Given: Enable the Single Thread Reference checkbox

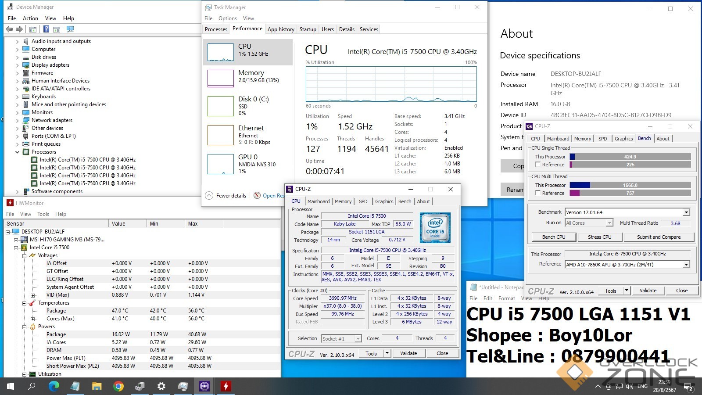Looking at the screenshot, I should tap(538, 165).
